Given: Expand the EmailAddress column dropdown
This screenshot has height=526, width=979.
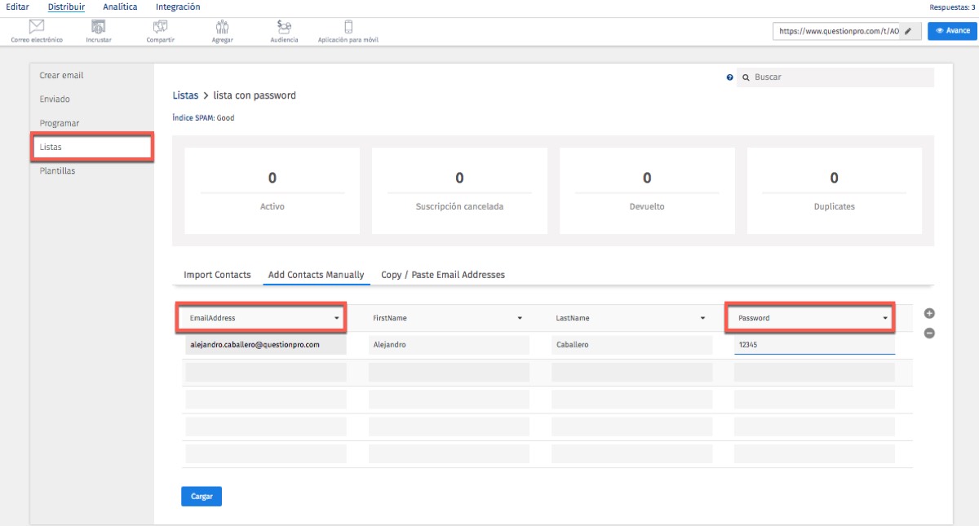Looking at the screenshot, I should point(262,318).
